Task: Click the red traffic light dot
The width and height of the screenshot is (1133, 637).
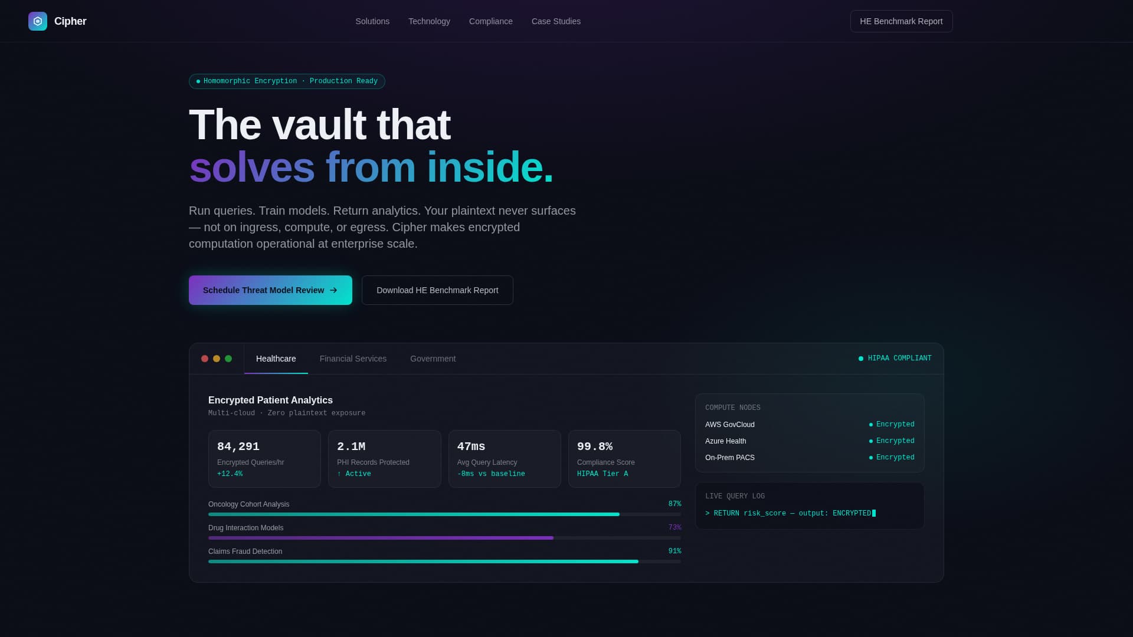Action: [x=205, y=358]
